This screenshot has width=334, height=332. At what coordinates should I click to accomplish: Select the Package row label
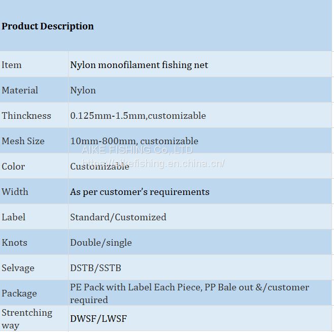click(19, 293)
